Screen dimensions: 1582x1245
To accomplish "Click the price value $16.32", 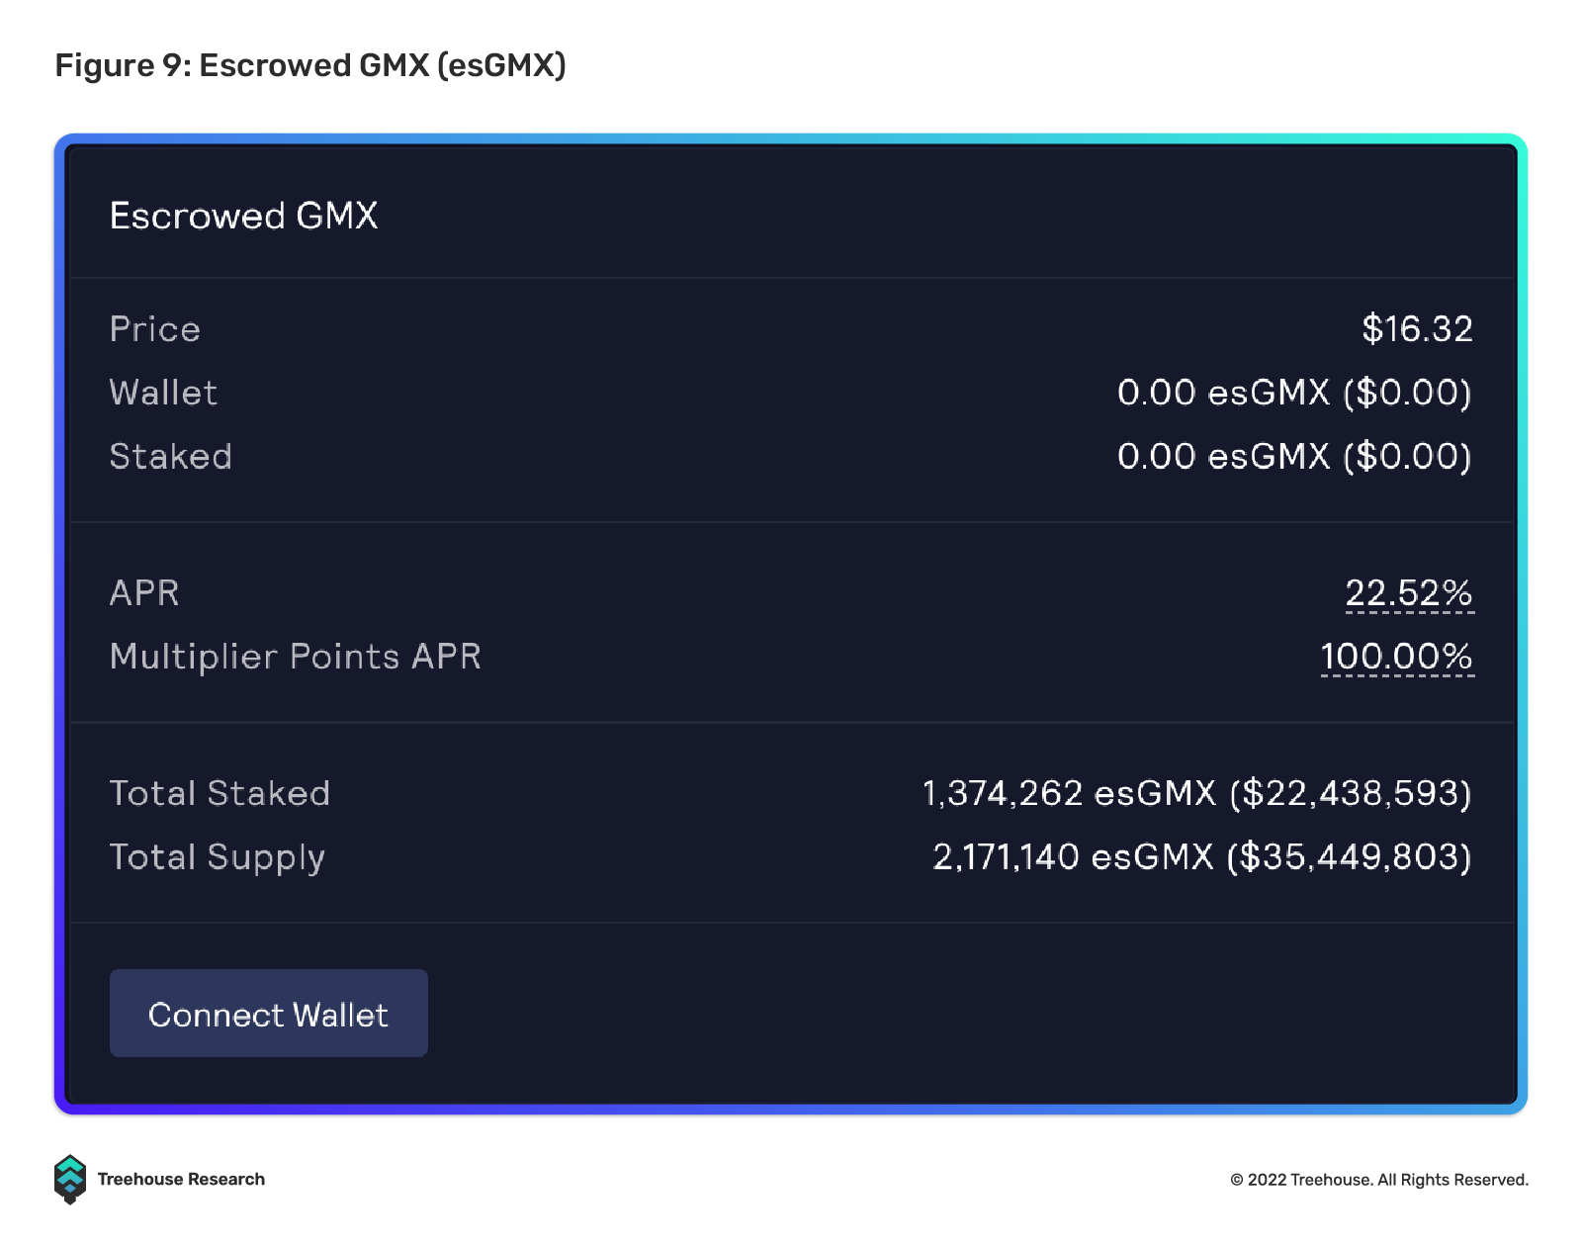I will (x=1417, y=328).
